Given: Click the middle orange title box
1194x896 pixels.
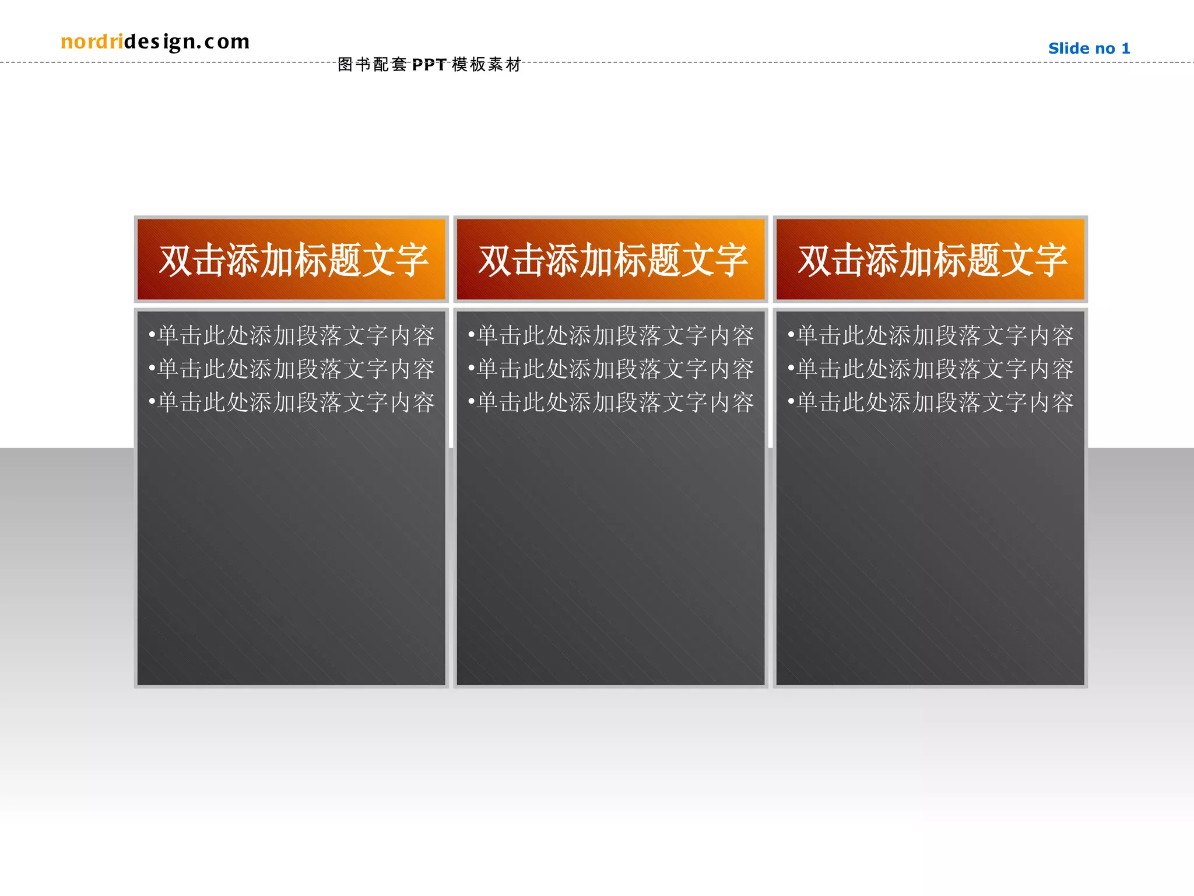Looking at the screenshot, I should (x=610, y=260).
